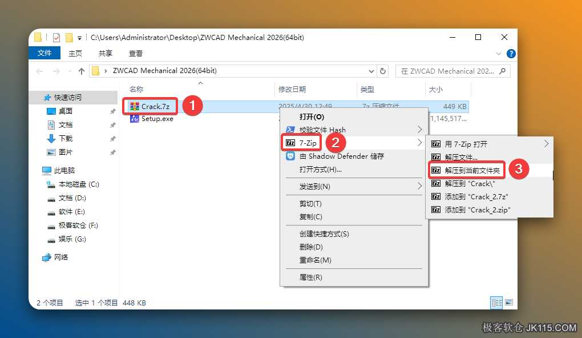Expand arrow of 发送到(N) entry
Image resolution: width=582 pixels, height=338 pixels.
point(419,186)
